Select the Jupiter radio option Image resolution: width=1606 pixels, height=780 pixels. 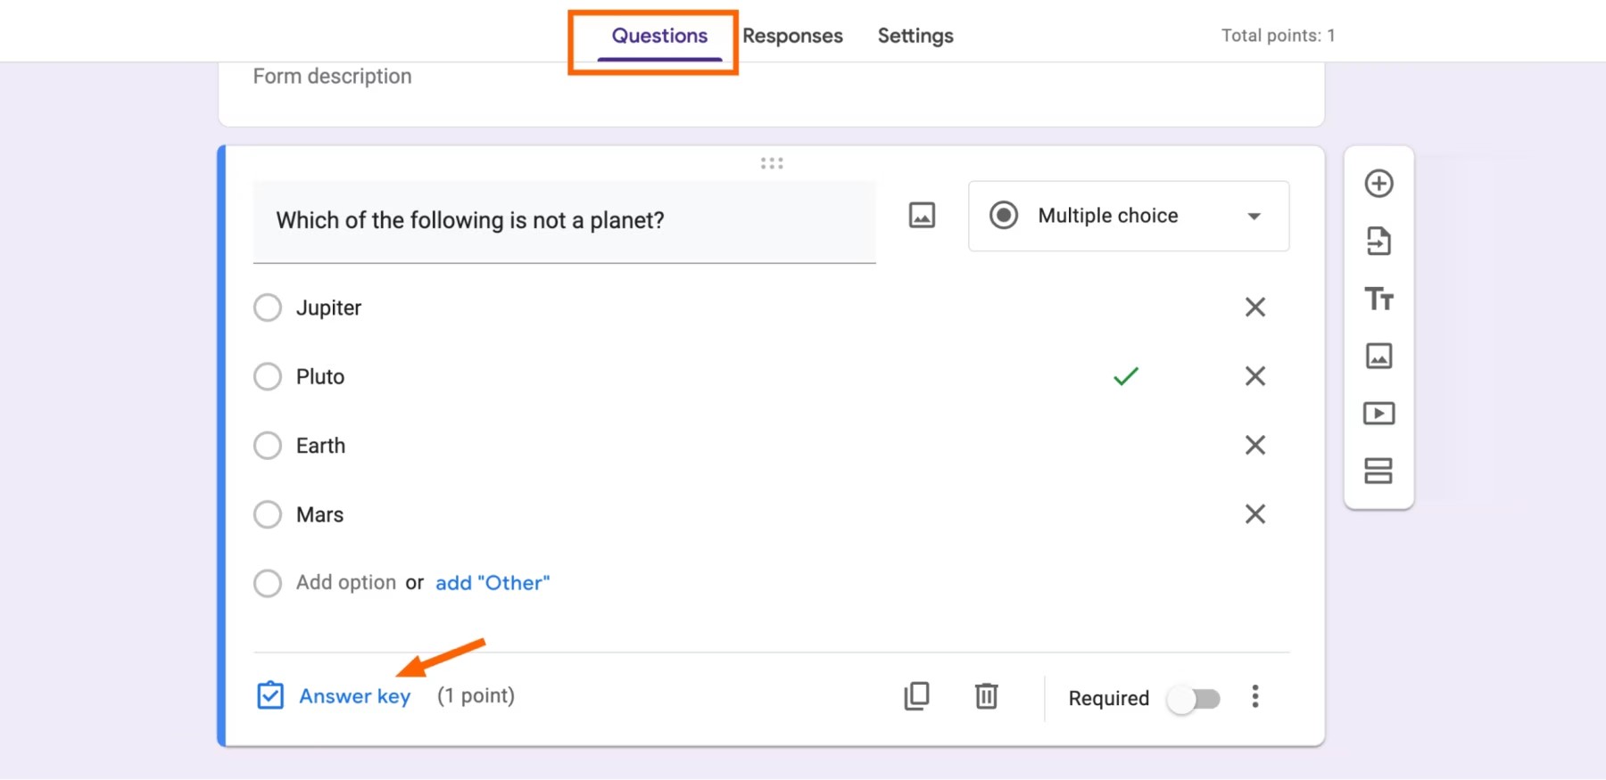click(x=268, y=308)
